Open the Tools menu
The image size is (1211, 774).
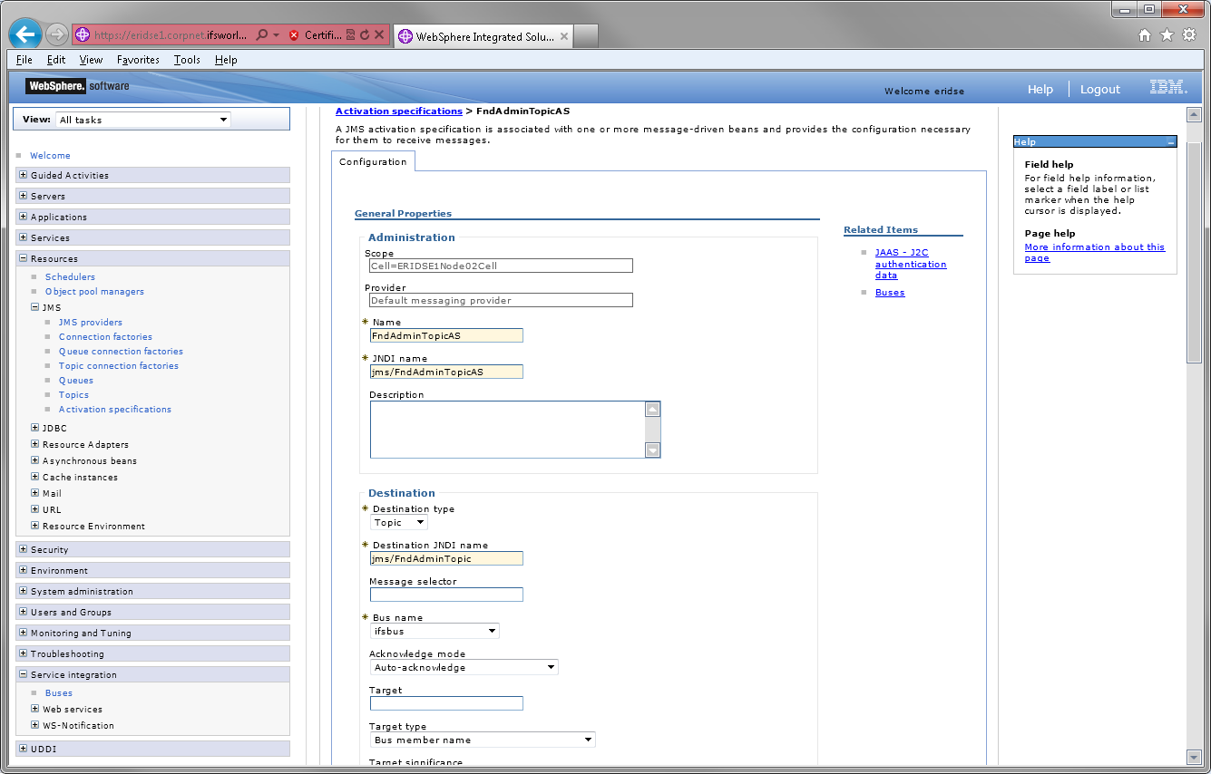pos(187,60)
